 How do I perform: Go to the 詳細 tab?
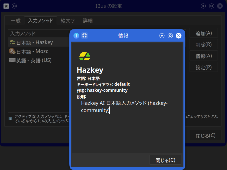88,21
